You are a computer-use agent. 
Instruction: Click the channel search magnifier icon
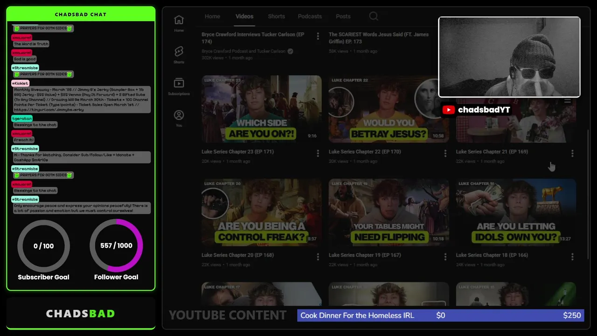tap(374, 16)
